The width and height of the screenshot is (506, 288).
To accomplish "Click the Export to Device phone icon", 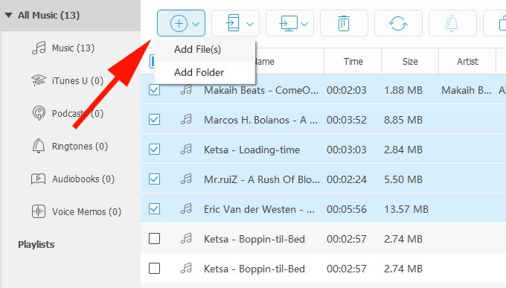I will pyautogui.click(x=233, y=23).
